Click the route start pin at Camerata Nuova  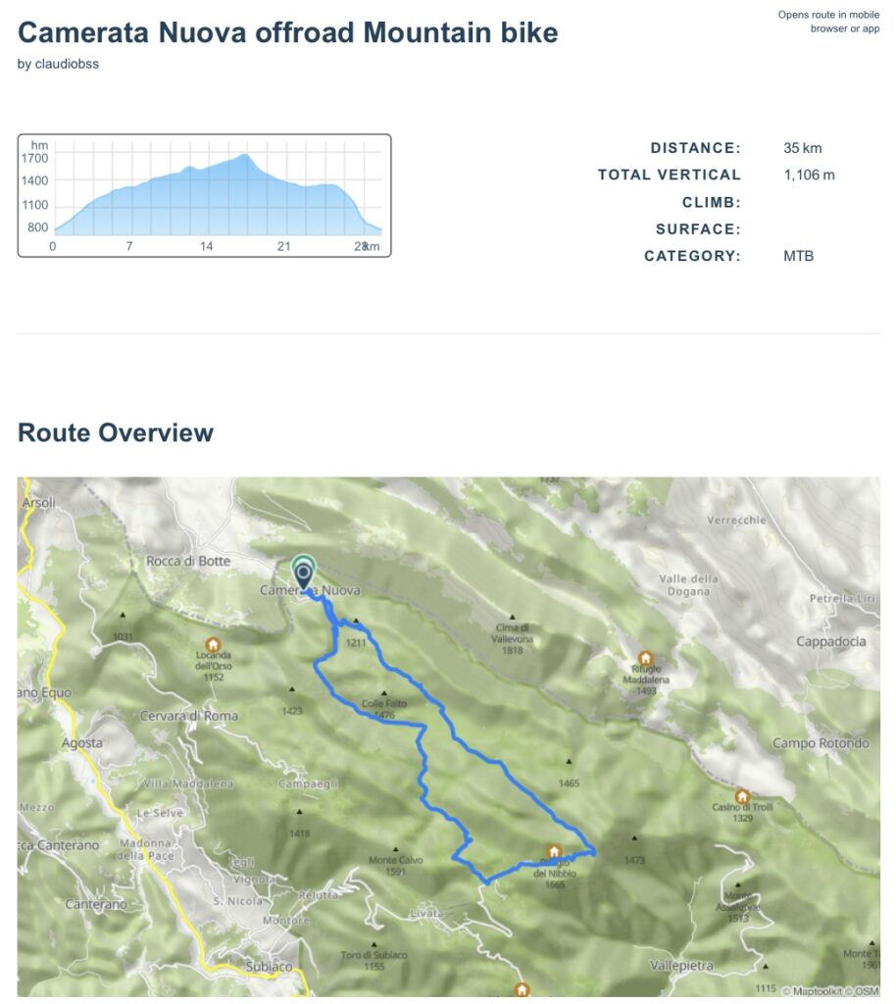304,573
